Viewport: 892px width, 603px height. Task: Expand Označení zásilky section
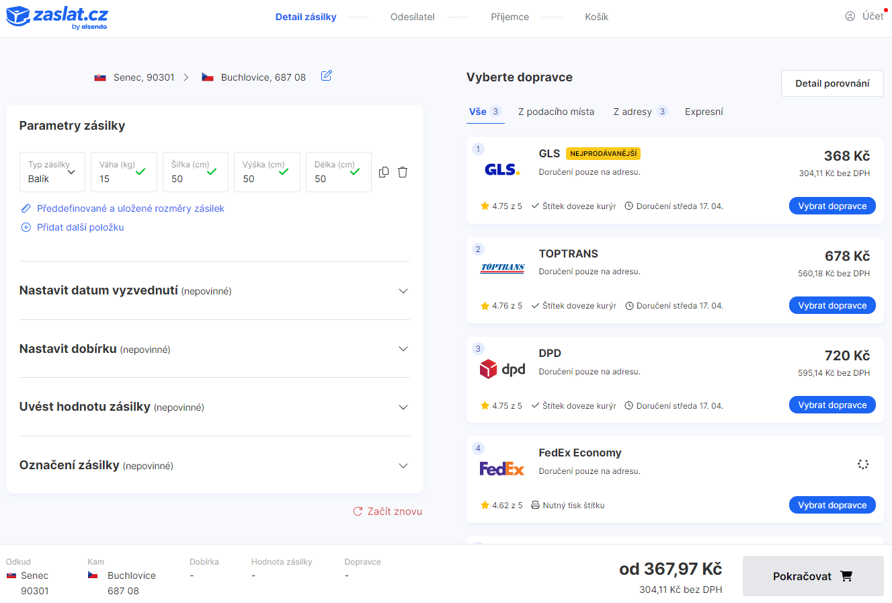(x=214, y=465)
